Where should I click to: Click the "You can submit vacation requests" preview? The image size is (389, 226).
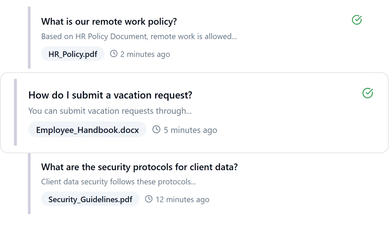(110, 111)
